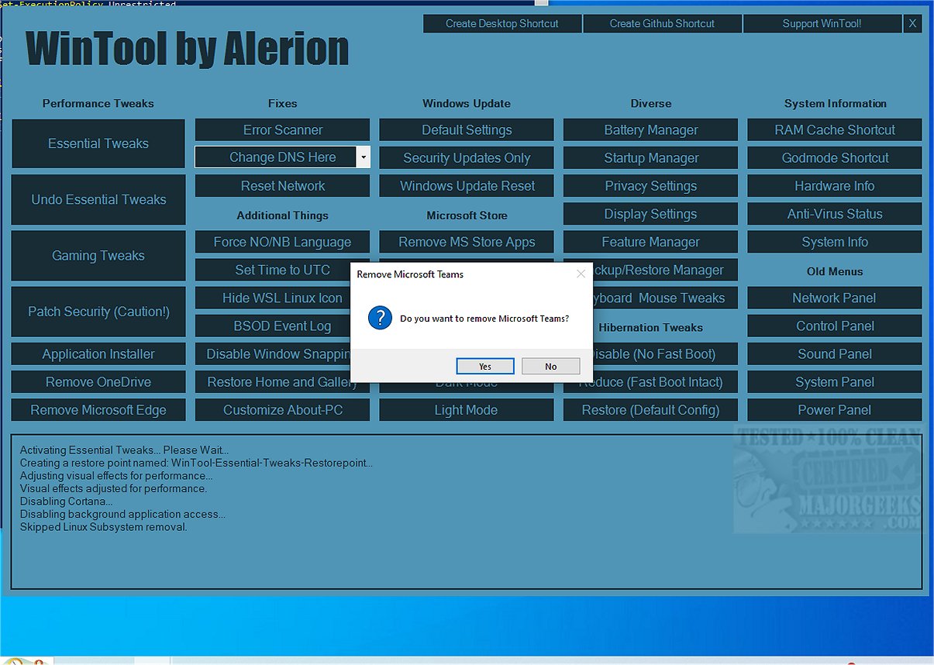Click Customize About-PC
934x665 pixels.
coord(283,410)
